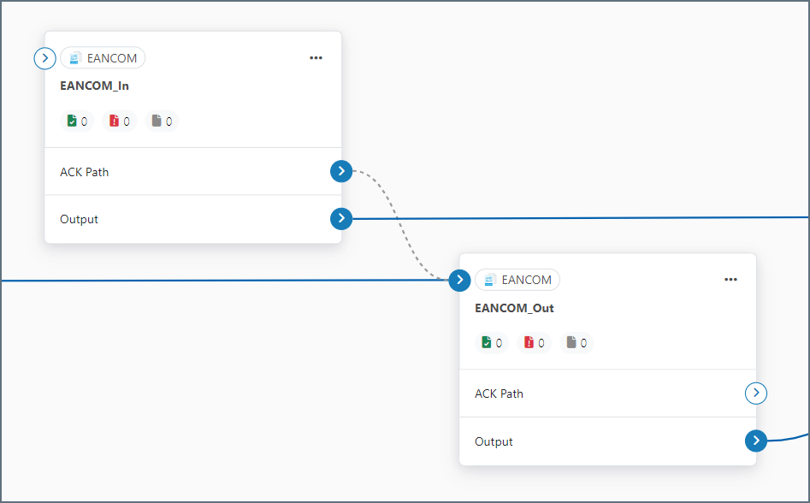This screenshot has height=503, width=810.
Task: Click the red error counter on EANCOM_Out
Action: 534,343
